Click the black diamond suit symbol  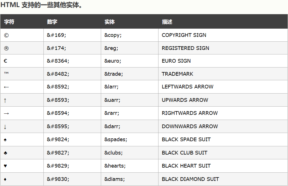tap(5, 179)
